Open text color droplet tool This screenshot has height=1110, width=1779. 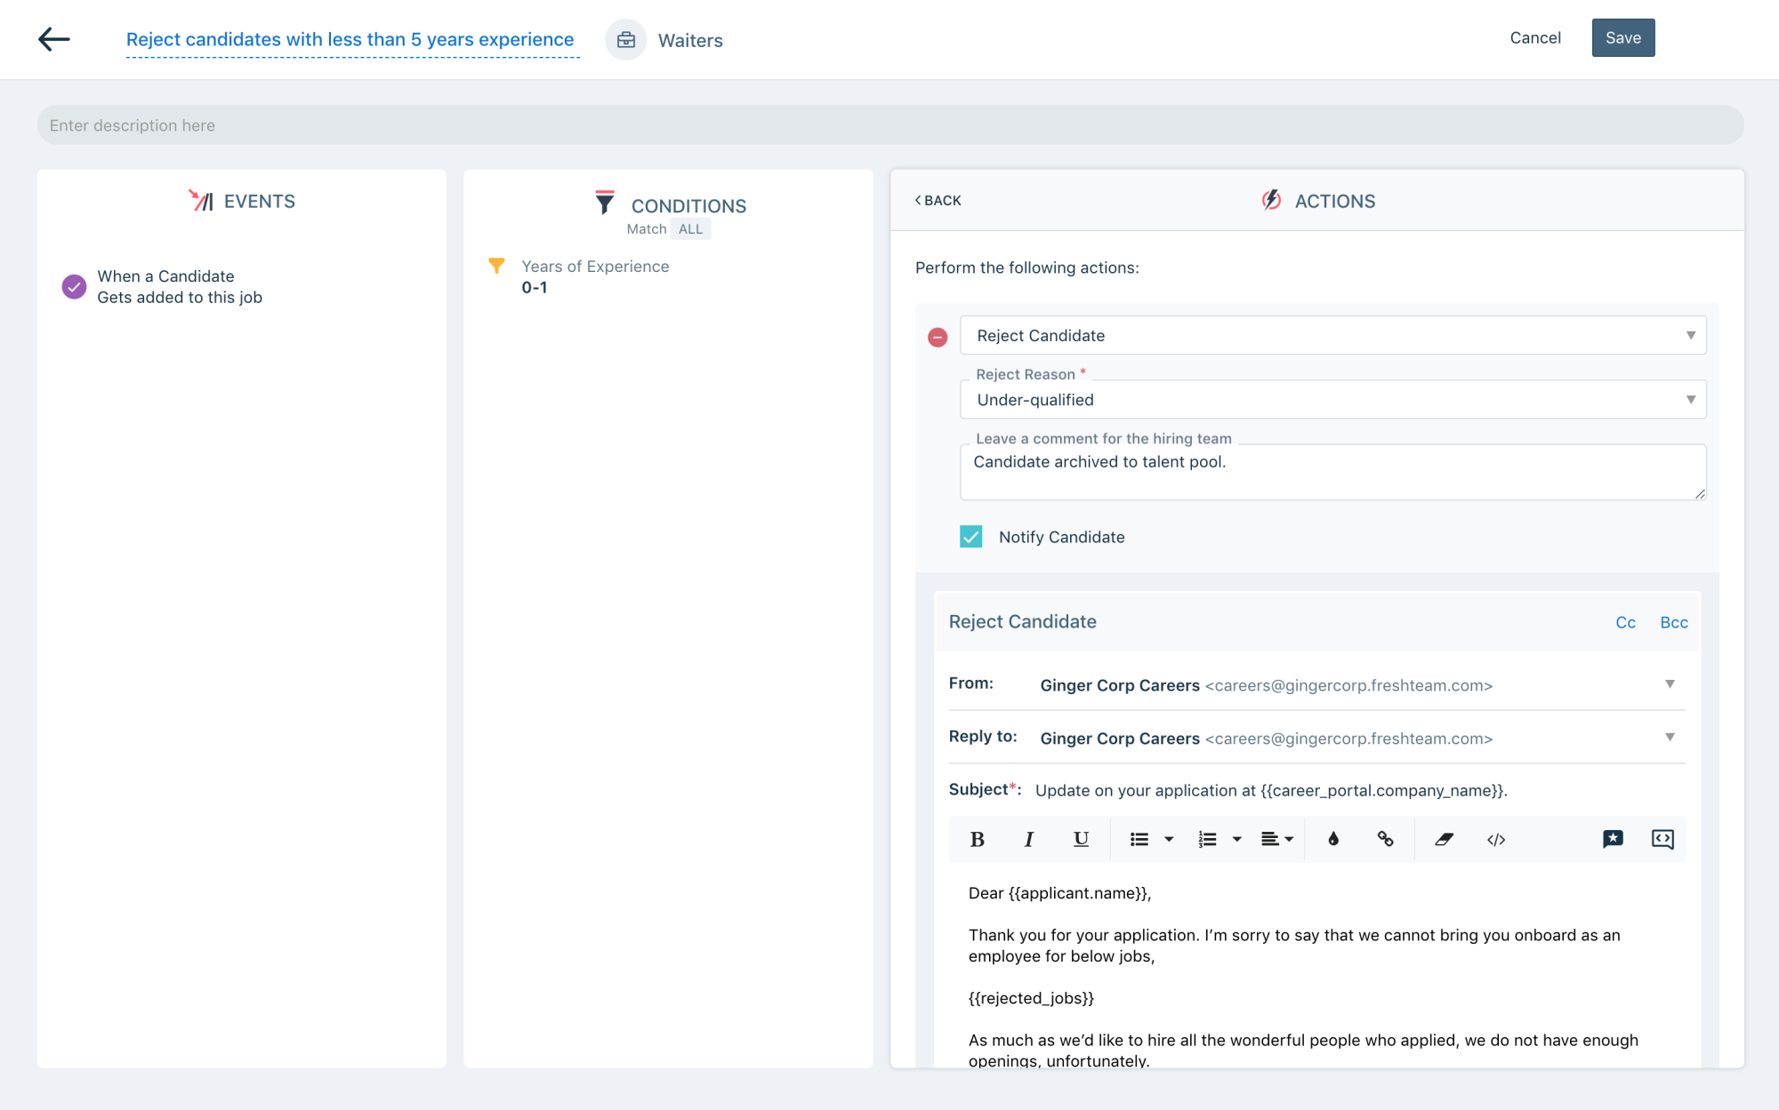tap(1333, 839)
